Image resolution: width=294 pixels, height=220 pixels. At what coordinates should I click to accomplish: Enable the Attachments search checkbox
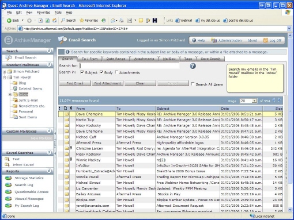116,72
